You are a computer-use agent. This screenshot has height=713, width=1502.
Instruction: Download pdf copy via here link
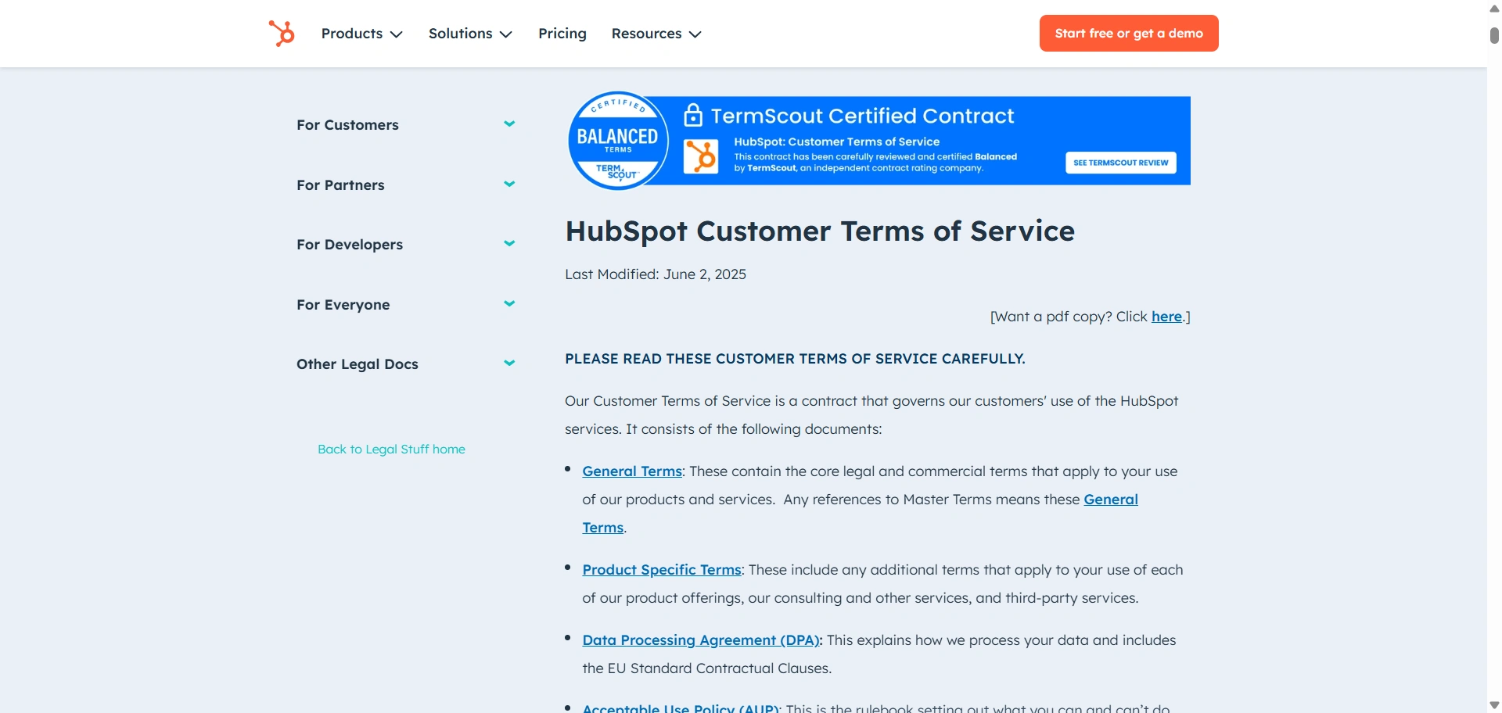click(x=1166, y=317)
